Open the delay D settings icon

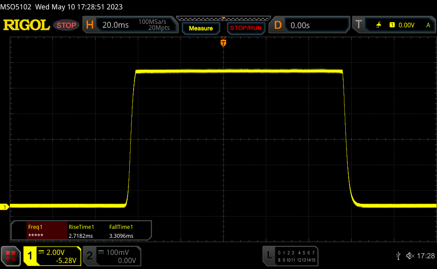[278, 25]
